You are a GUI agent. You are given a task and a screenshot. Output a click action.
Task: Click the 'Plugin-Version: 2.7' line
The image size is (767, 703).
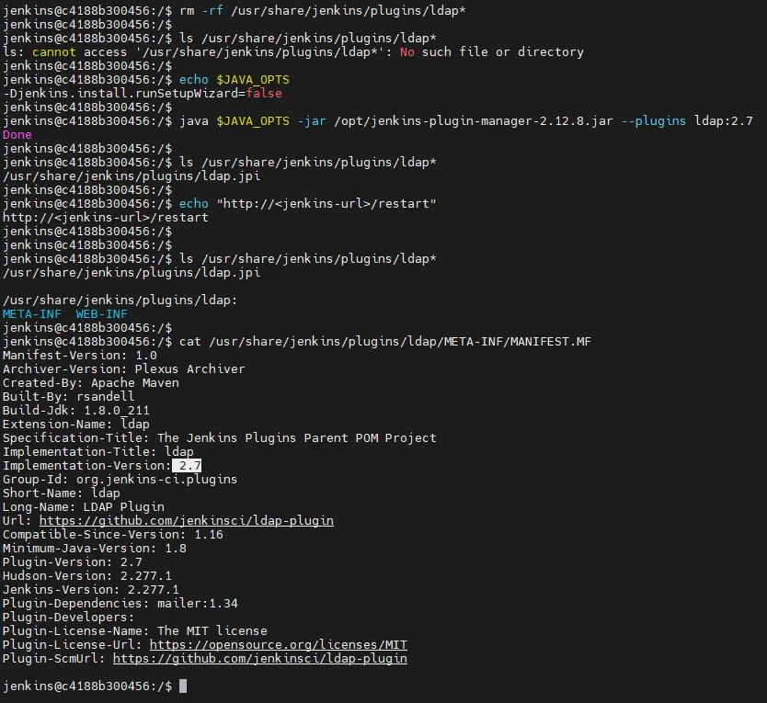coord(73,561)
